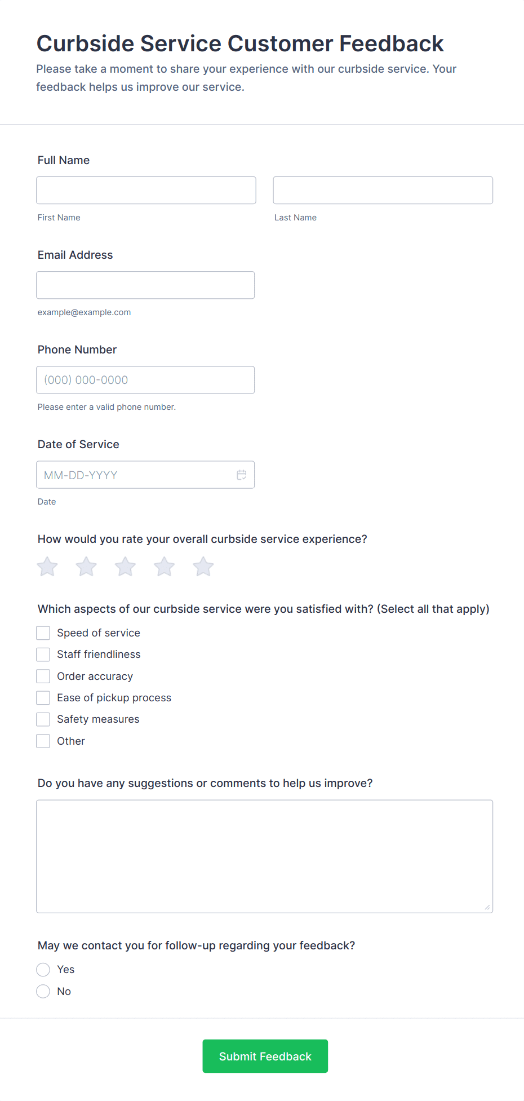Focus the First Name field
This screenshot has width=524, height=1101.
point(146,191)
